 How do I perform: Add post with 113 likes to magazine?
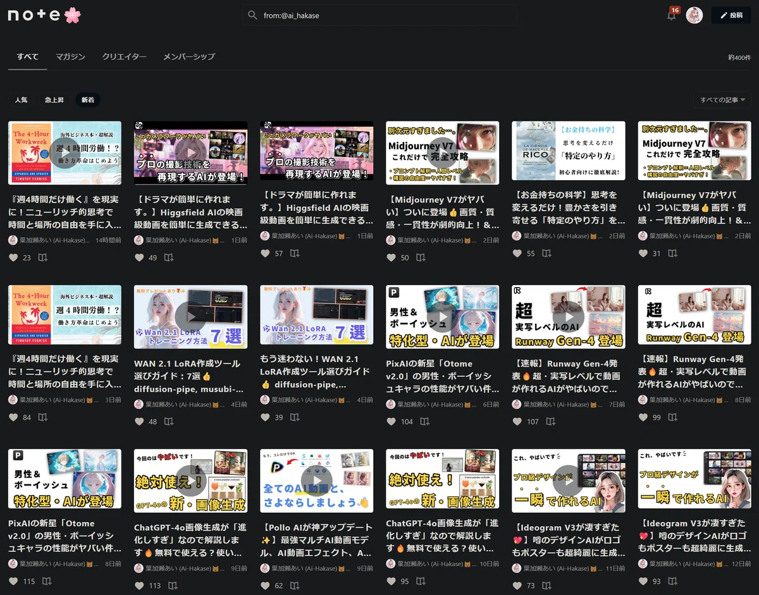(173, 585)
